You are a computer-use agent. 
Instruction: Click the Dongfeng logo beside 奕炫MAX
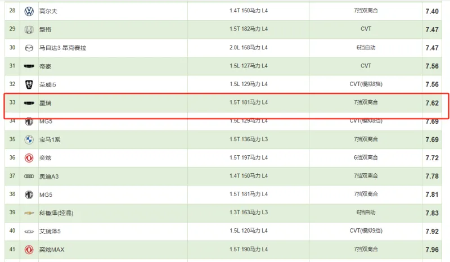29,250
